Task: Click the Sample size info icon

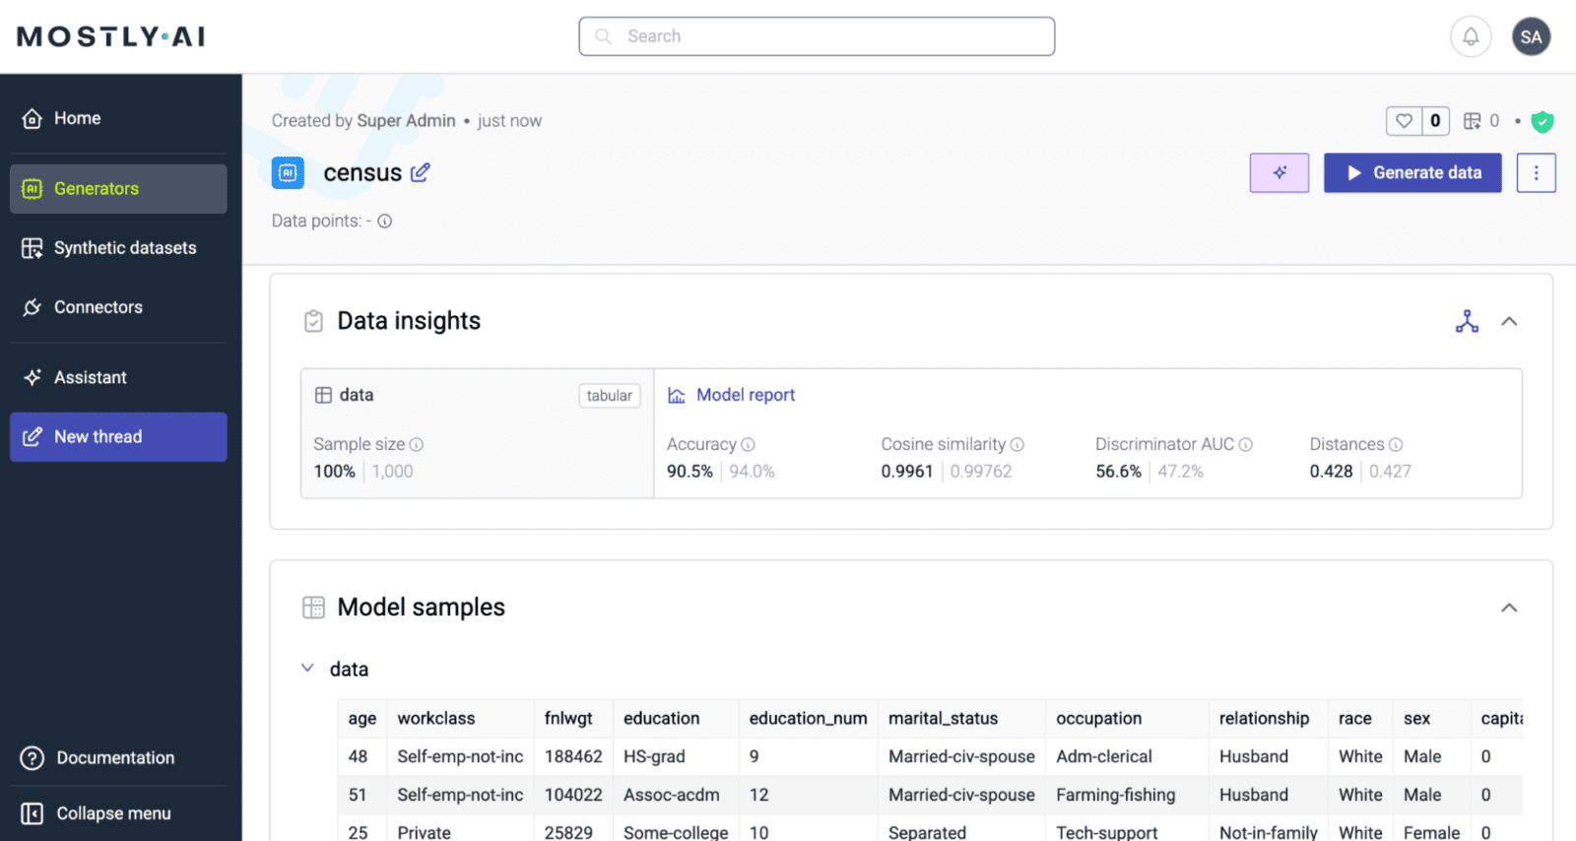Action: pyautogui.click(x=417, y=445)
